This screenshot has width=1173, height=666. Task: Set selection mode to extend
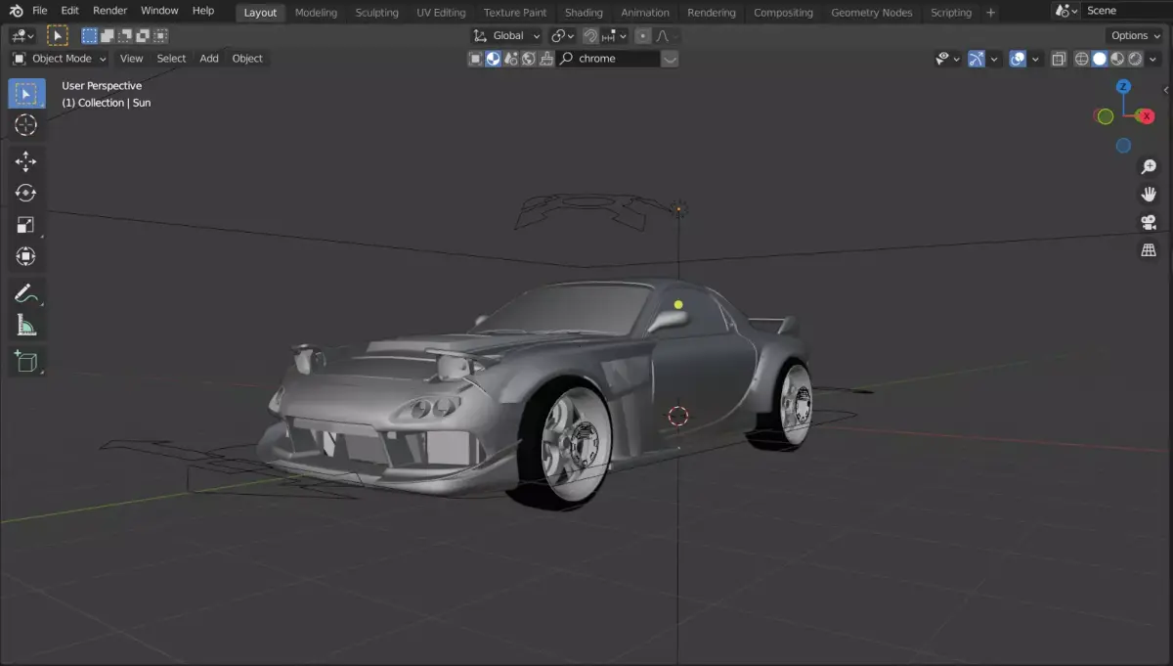[108, 35]
